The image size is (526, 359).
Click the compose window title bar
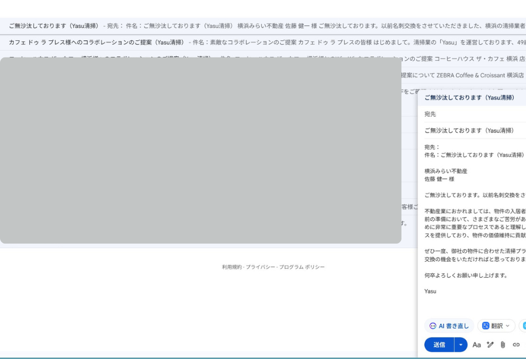(471, 98)
